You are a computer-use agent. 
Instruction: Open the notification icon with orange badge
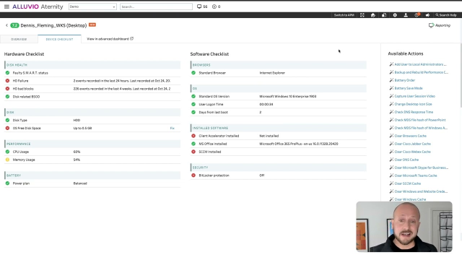[417, 15]
